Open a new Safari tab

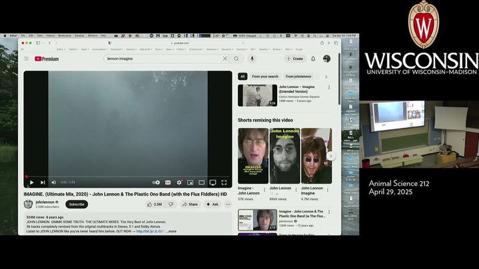(x=329, y=43)
